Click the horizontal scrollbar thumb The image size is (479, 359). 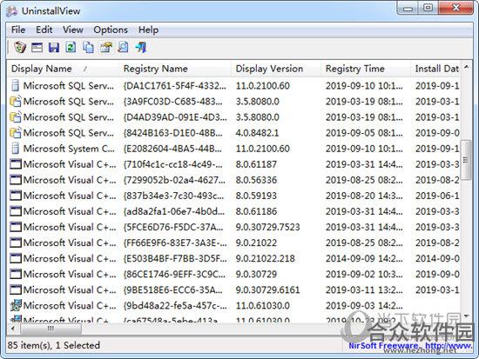click(x=51, y=329)
